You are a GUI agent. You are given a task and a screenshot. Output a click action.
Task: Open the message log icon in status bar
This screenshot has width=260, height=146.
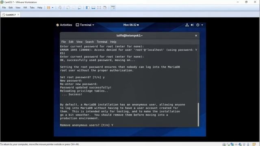[254, 144]
